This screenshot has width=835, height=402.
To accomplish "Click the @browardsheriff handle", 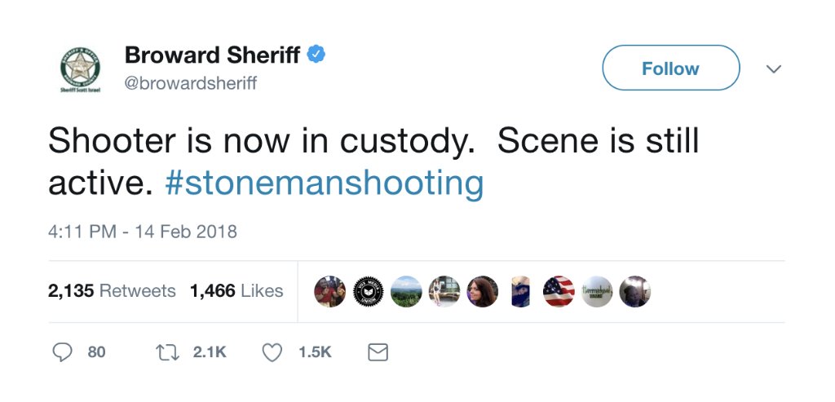I will tap(190, 83).
